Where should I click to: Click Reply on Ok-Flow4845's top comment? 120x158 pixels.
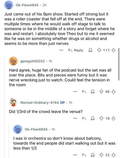[76, 50]
